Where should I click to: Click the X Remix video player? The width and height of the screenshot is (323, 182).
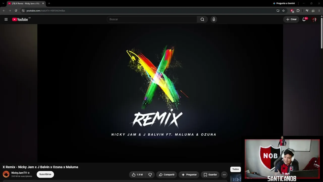160,93
